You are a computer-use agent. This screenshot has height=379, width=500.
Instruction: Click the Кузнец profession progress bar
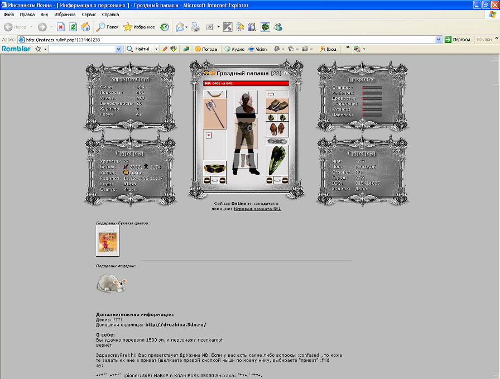pos(372,109)
